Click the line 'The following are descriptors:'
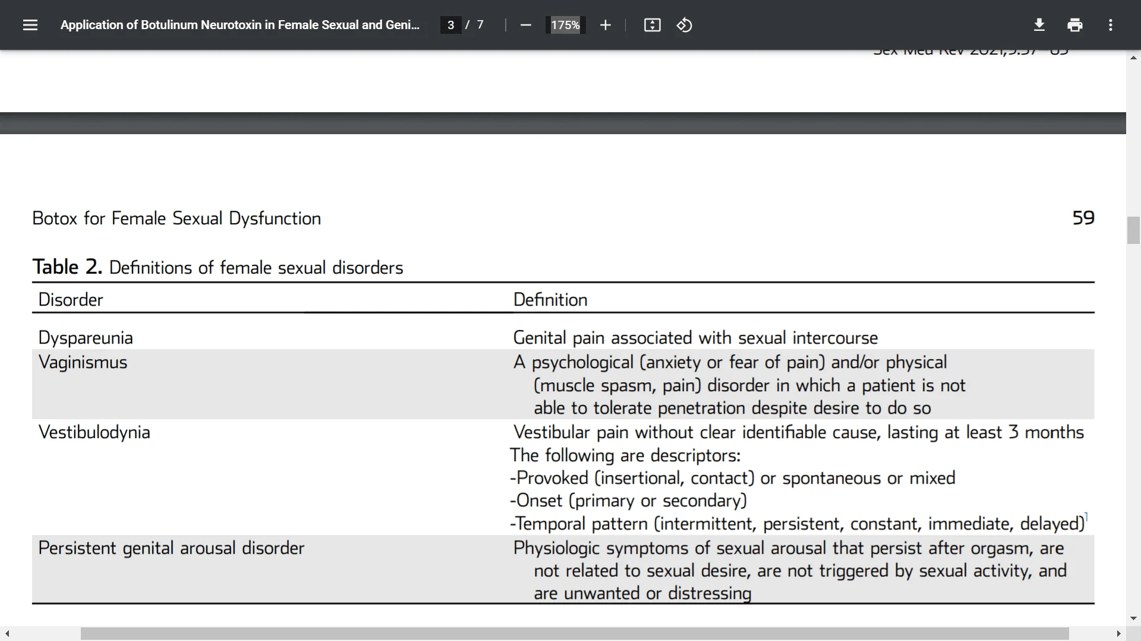The width and height of the screenshot is (1141, 641). click(625, 455)
